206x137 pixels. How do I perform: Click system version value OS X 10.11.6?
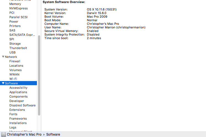pyautogui.click(x=102, y=9)
